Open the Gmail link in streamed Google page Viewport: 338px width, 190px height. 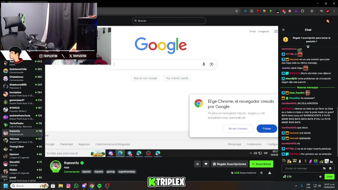(252, 31)
